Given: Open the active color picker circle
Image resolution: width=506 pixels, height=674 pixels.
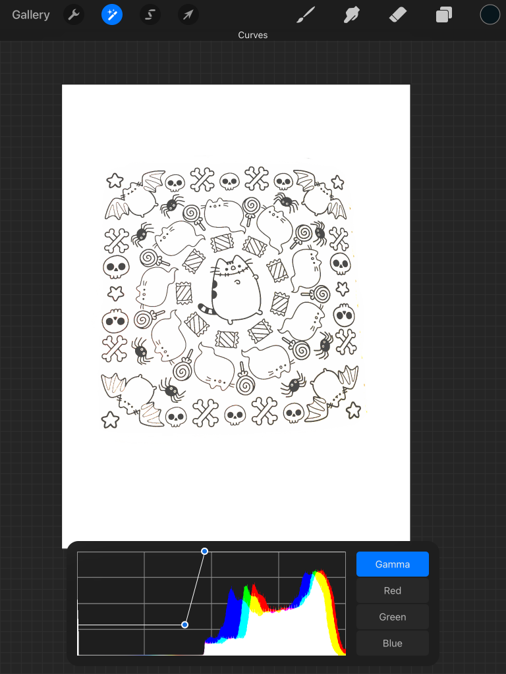Looking at the screenshot, I should click(x=490, y=14).
